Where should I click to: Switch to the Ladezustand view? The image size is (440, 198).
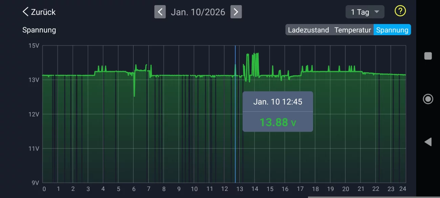tap(308, 30)
